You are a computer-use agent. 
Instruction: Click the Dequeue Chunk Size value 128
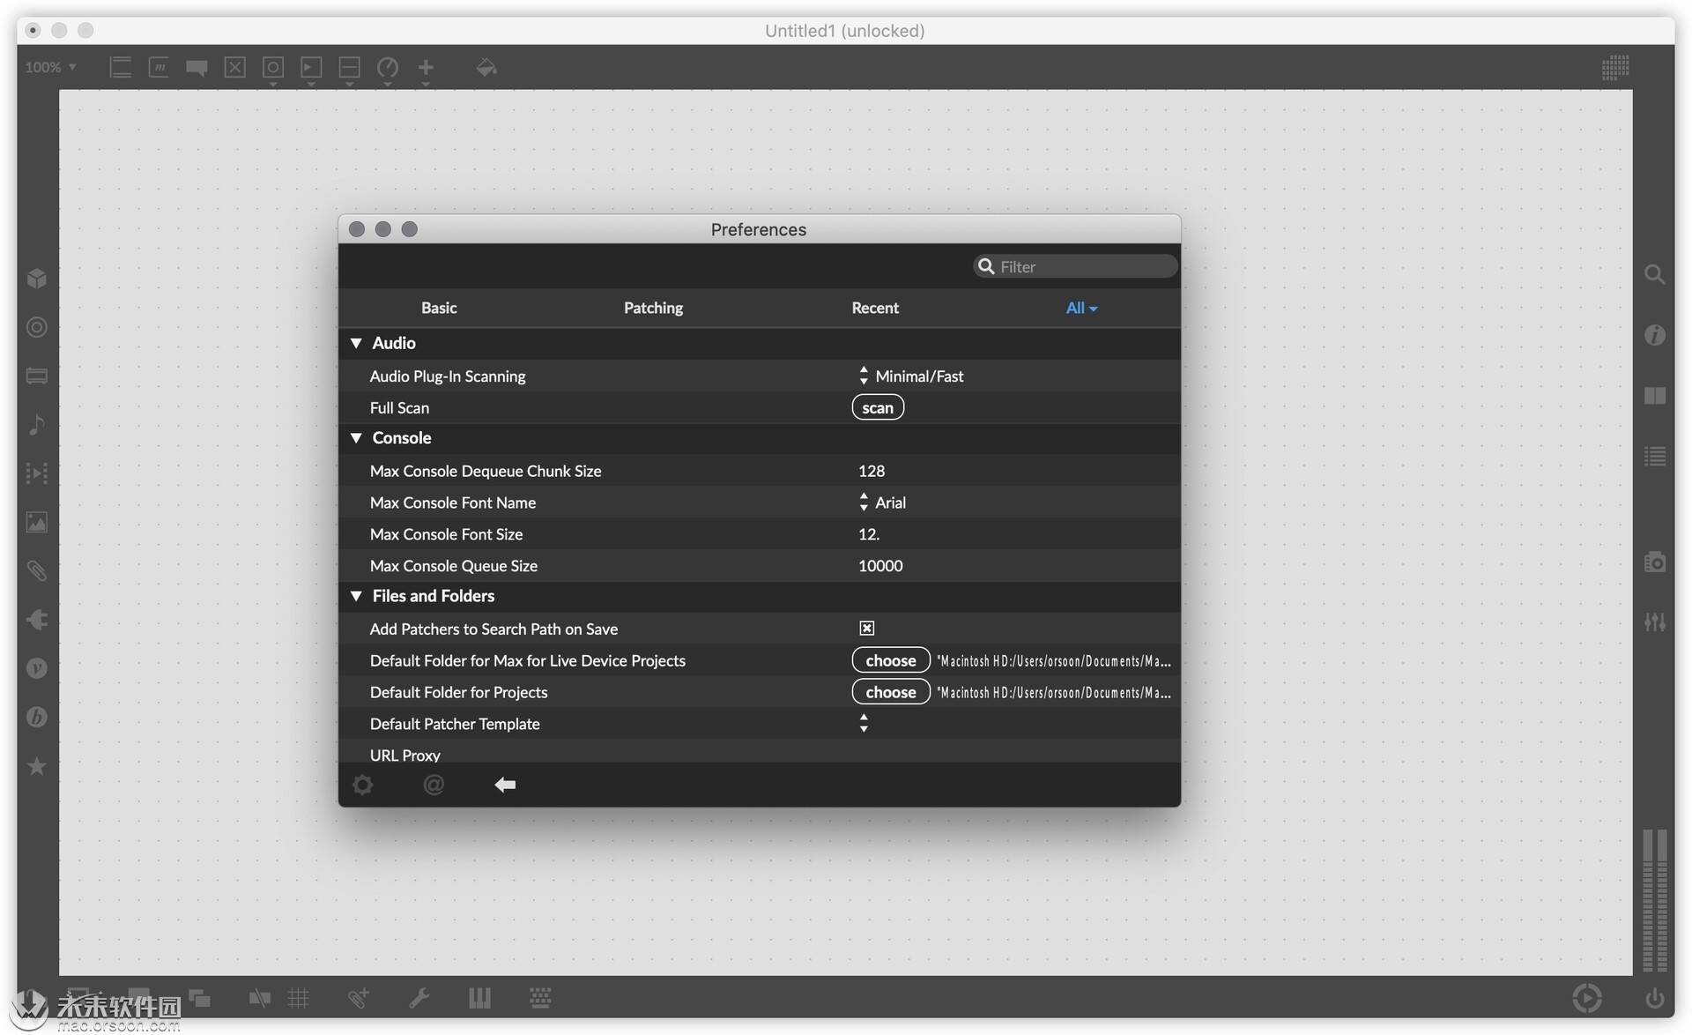[872, 471]
